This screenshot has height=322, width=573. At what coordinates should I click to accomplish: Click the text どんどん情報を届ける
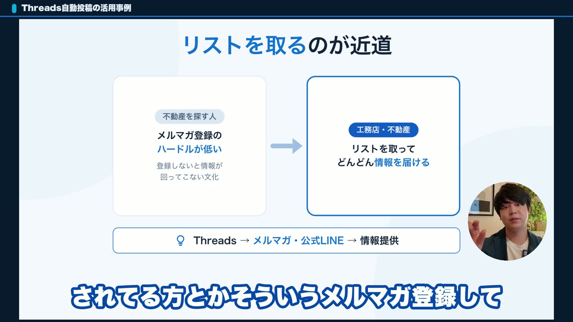tap(383, 163)
